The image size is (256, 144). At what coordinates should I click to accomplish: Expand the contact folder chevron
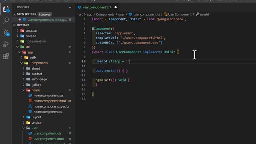pos(24,74)
